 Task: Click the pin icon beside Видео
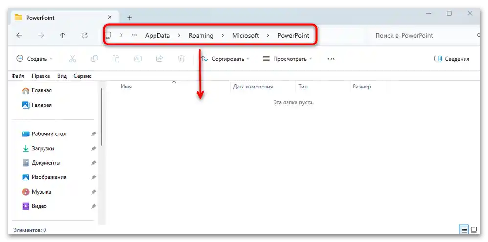[x=93, y=206]
